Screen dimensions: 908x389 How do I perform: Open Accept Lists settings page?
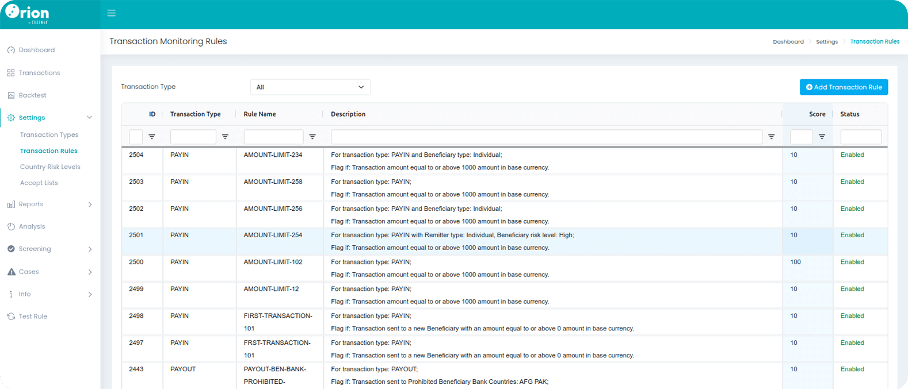click(x=39, y=183)
